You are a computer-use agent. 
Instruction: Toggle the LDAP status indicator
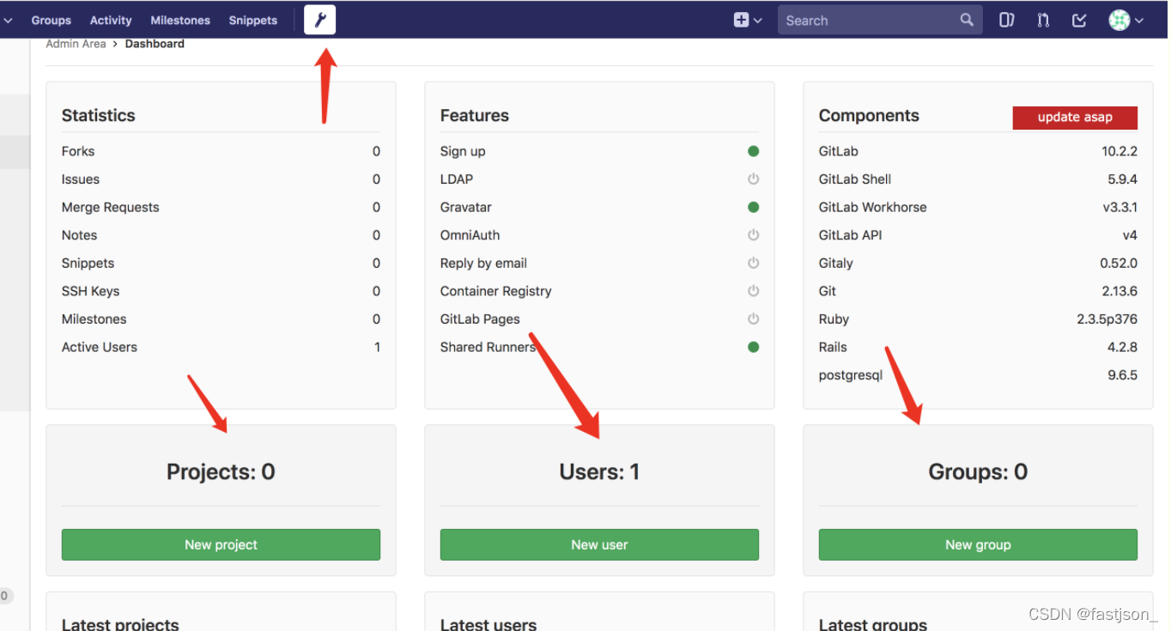point(753,179)
